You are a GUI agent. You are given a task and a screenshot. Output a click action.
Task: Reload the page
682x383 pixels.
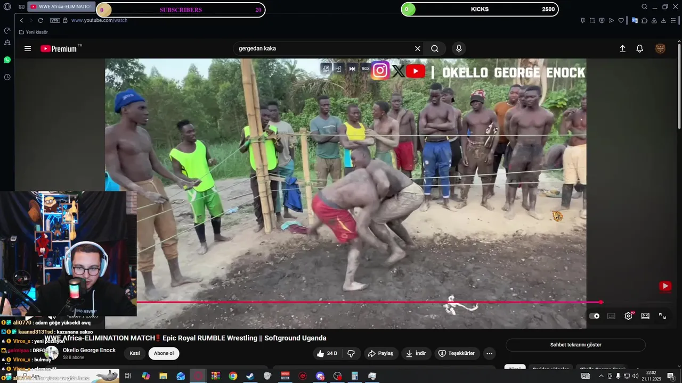point(40,20)
